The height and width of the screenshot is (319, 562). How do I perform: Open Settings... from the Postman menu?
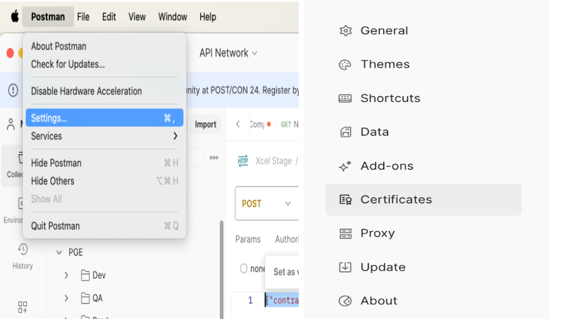(x=104, y=118)
